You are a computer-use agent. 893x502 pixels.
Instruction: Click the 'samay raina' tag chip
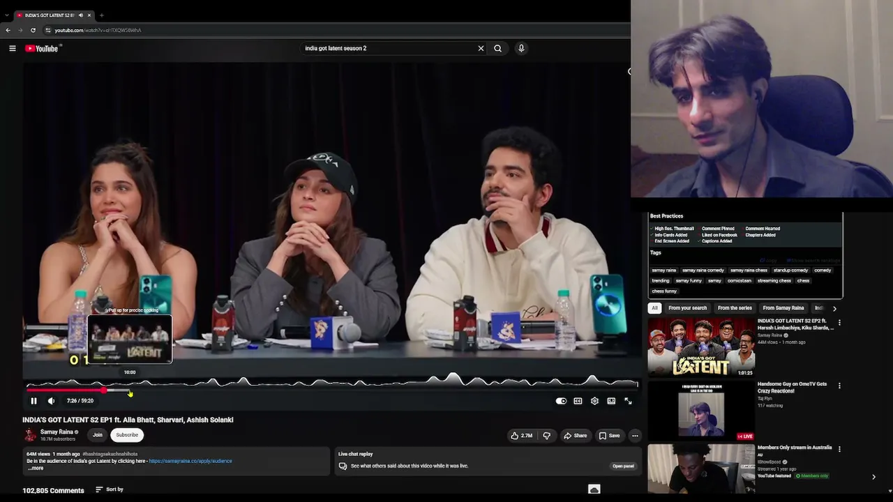(664, 271)
